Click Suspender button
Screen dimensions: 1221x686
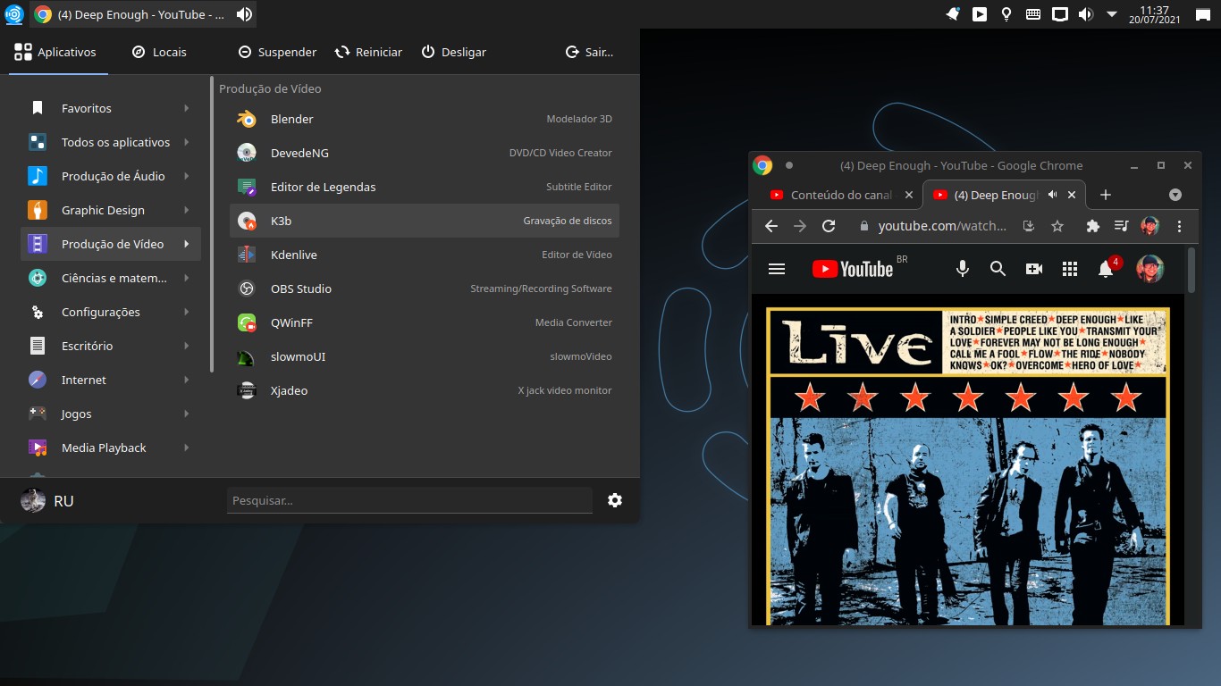[x=278, y=52]
